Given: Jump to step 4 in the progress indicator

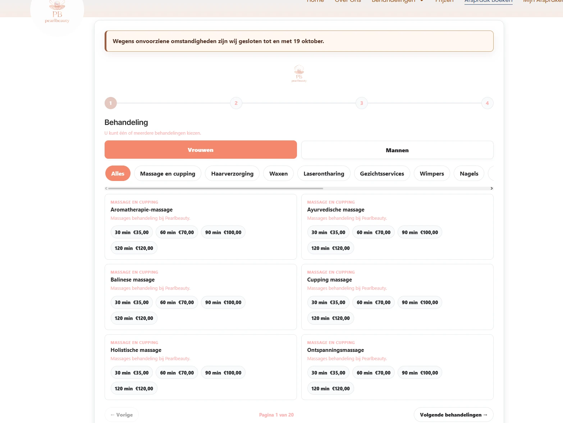Looking at the screenshot, I should (488, 103).
